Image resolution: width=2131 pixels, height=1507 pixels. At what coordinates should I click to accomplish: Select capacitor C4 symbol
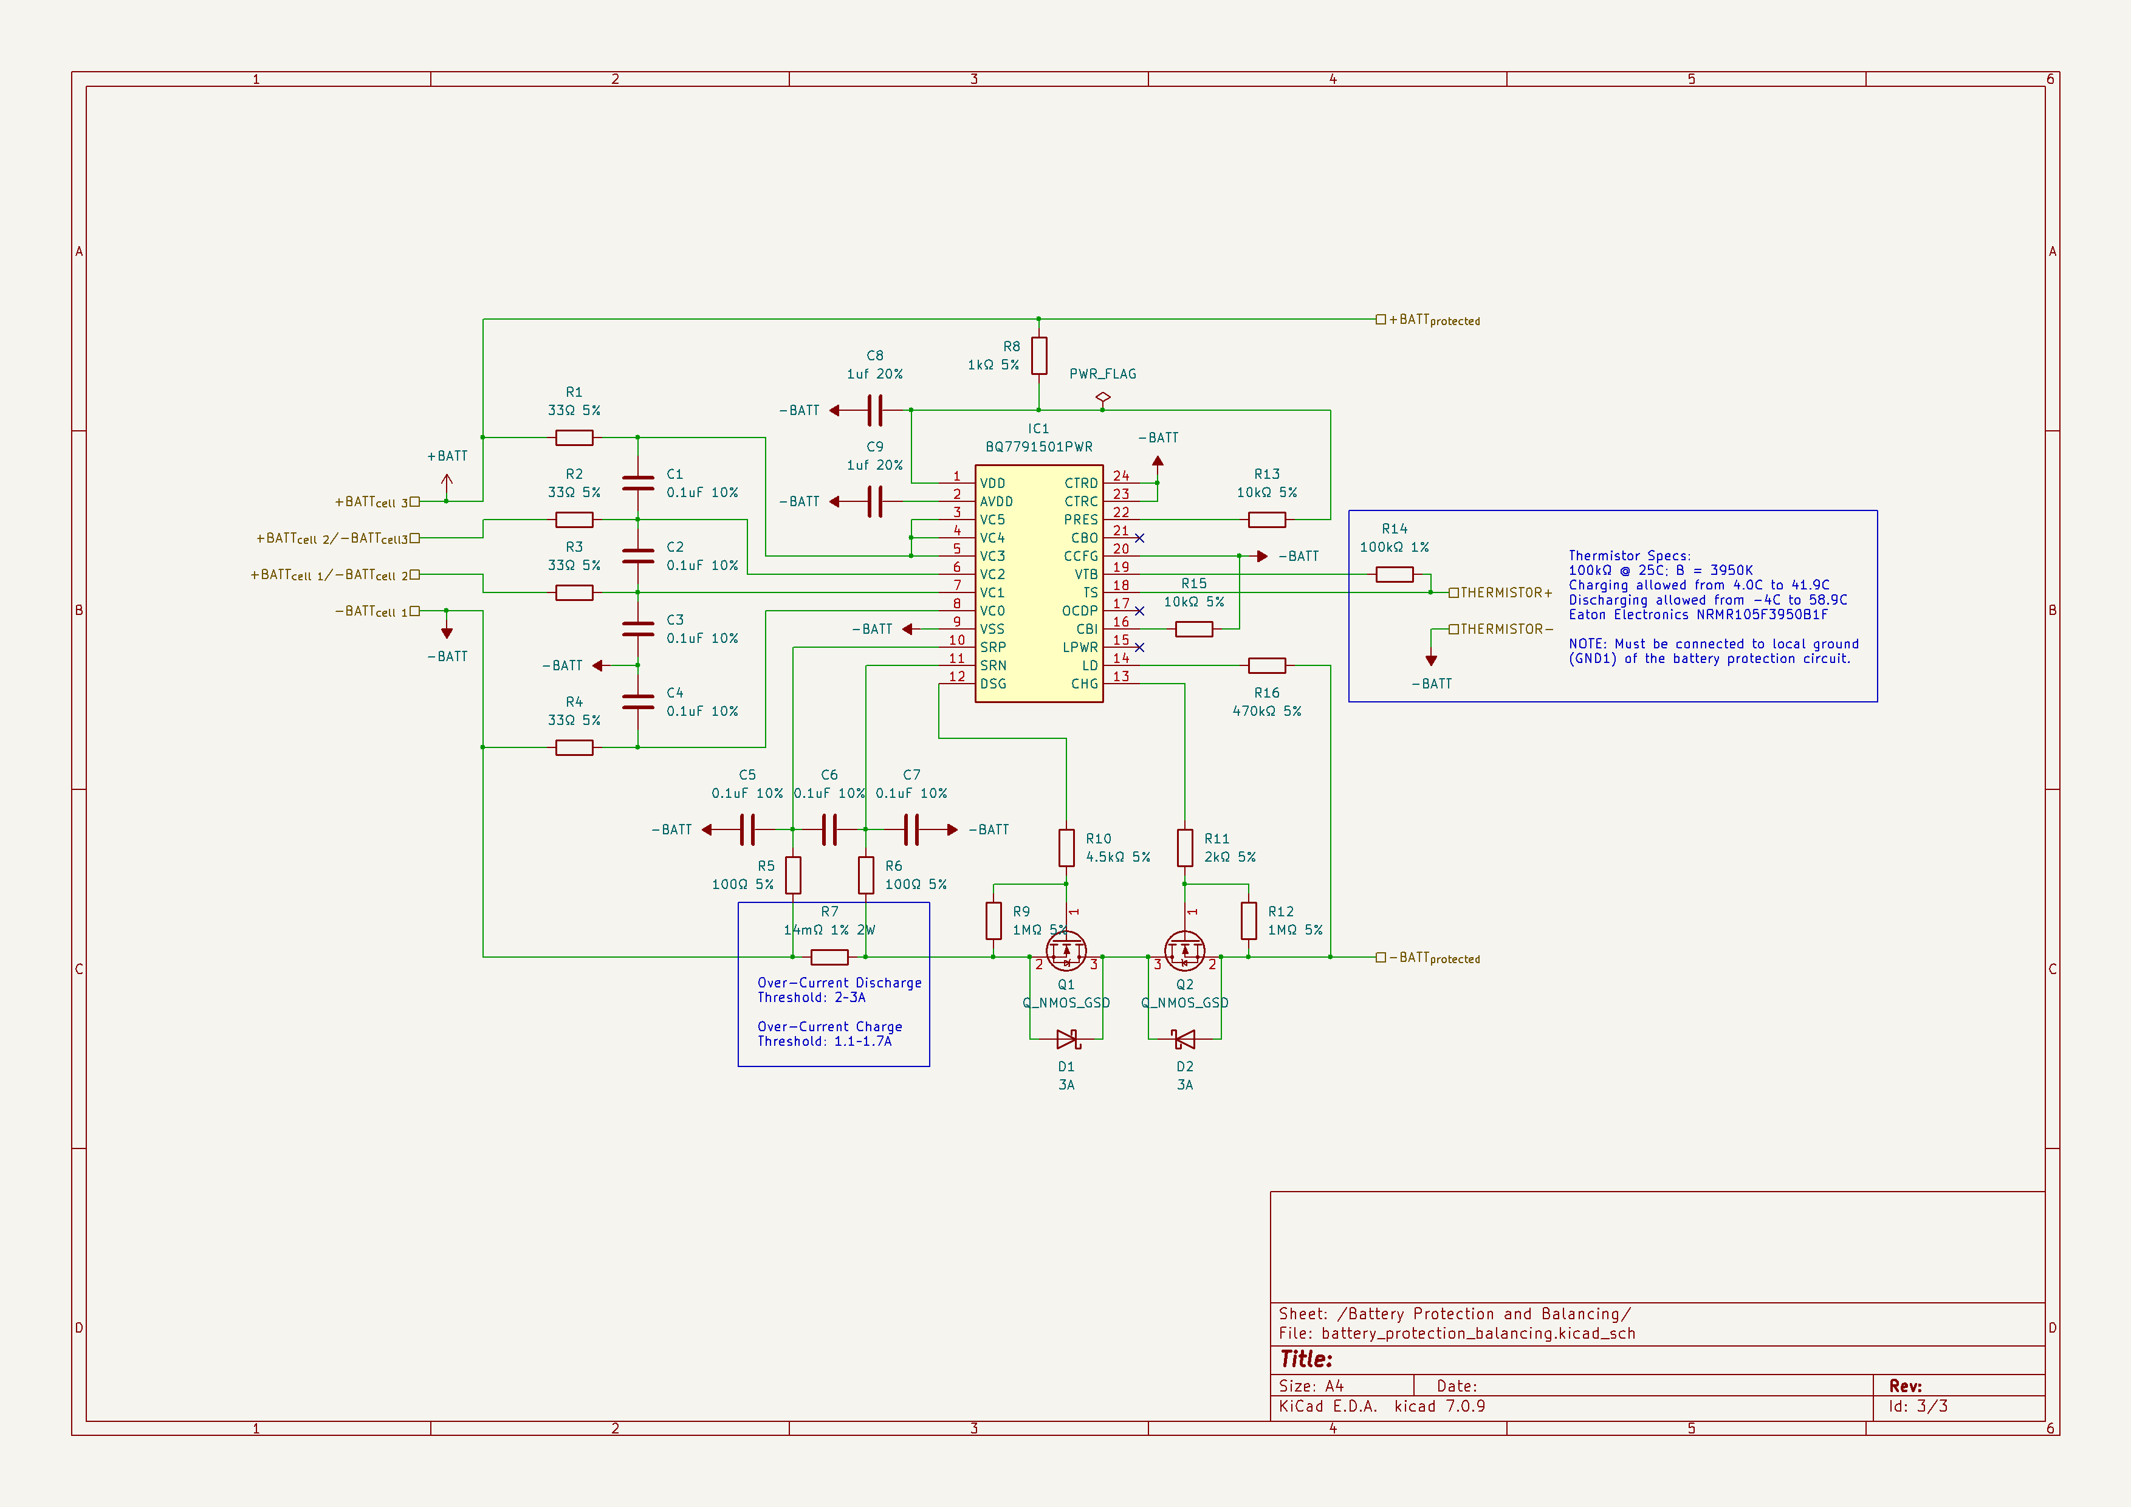pos(637,701)
